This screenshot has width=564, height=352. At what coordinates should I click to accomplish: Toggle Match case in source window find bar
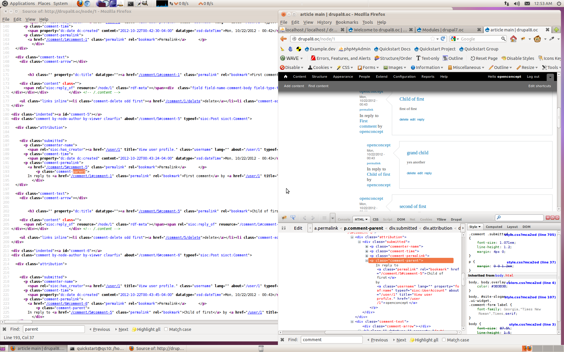(x=166, y=329)
